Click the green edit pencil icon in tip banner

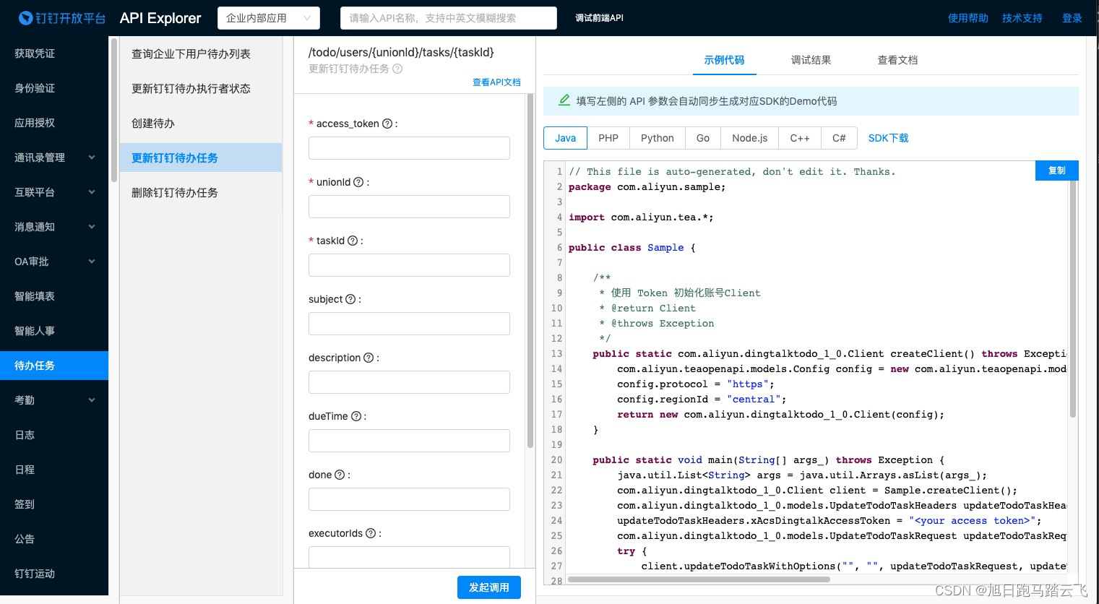tap(564, 100)
